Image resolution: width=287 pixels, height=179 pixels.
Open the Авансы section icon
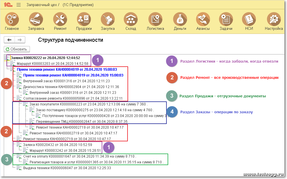[203, 19]
